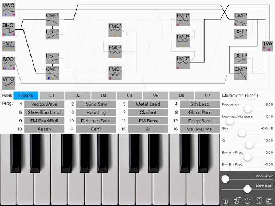Viewport: 275px width, 206px height.
Task: Load the Metal Lead preset
Action: tap(148, 104)
